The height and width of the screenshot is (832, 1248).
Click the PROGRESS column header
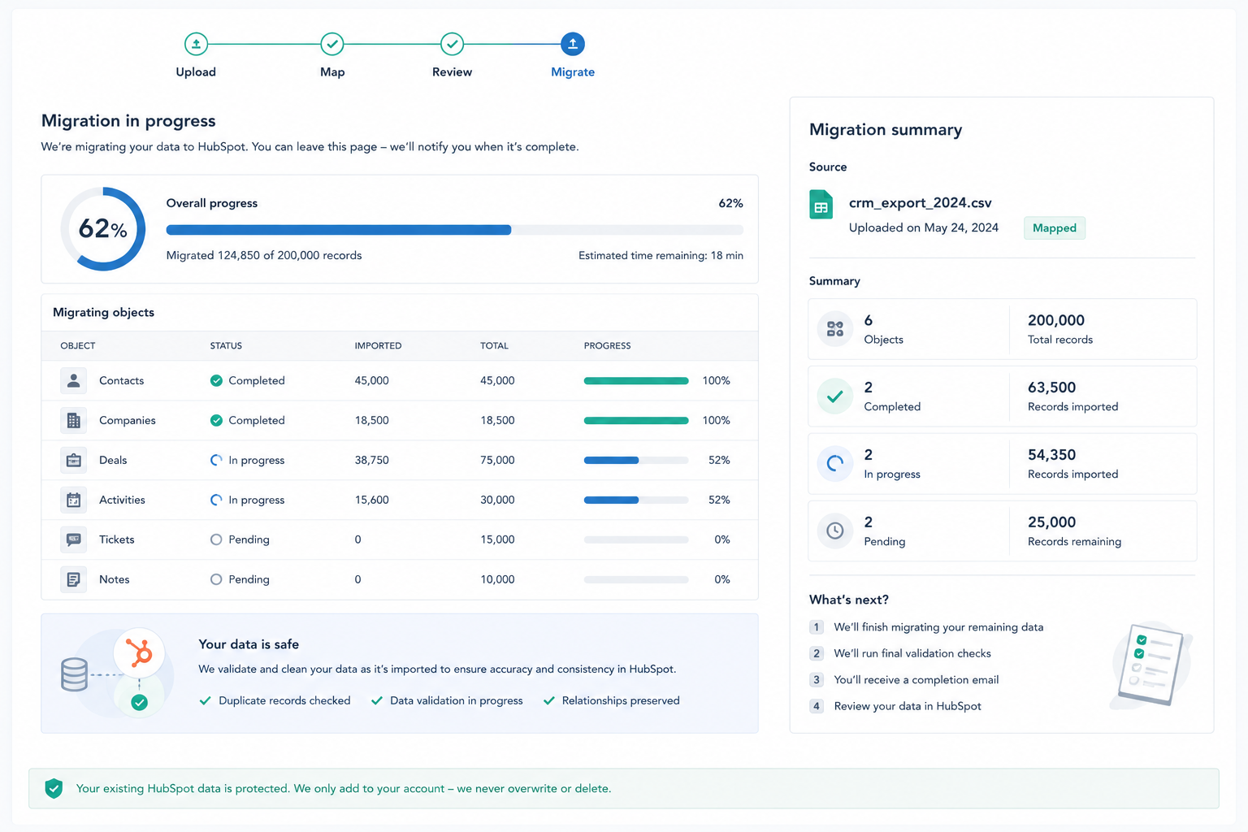[x=607, y=346]
